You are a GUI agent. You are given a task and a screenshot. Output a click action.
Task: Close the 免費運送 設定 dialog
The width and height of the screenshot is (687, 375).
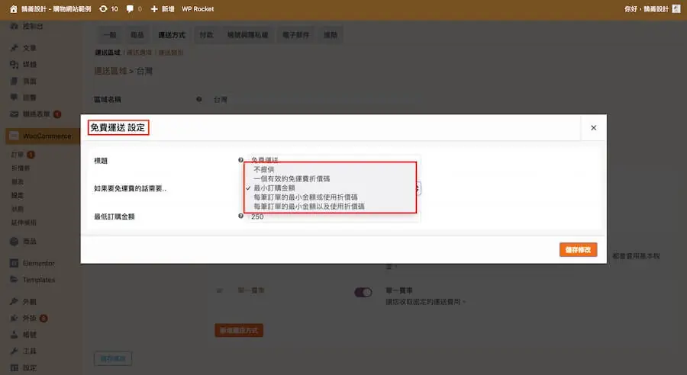click(593, 128)
